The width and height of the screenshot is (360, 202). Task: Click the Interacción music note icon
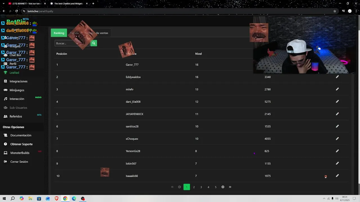[5, 99]
